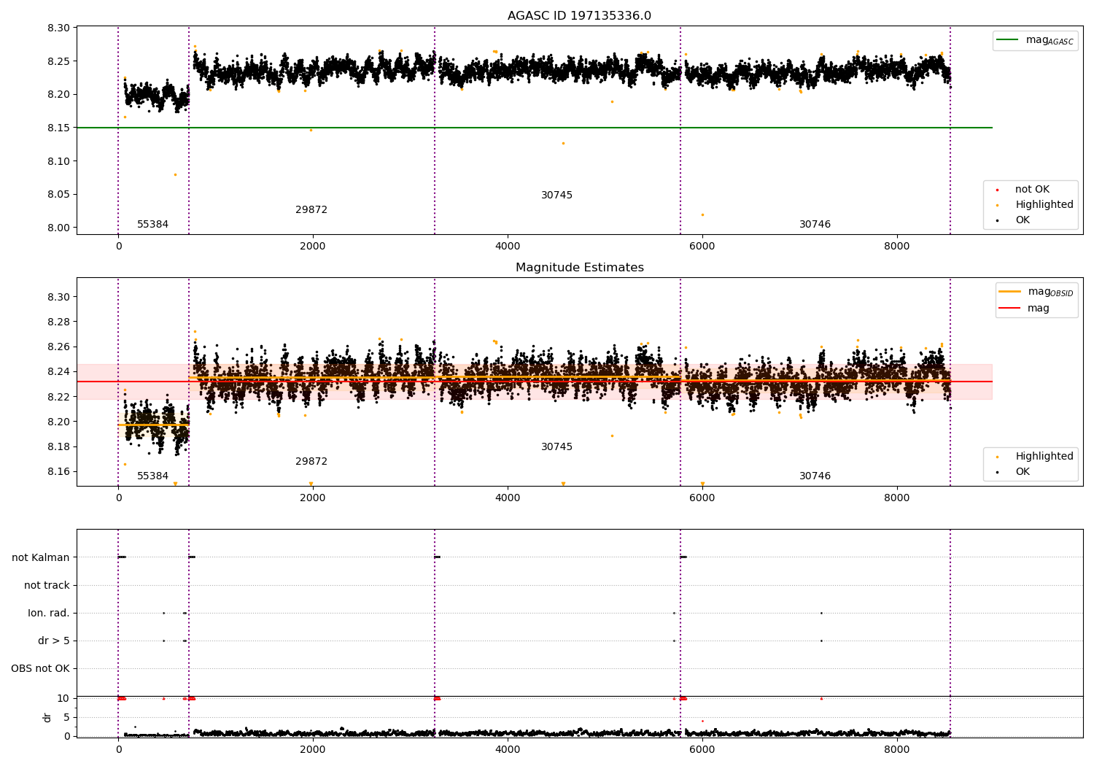Image resolution: width=1094 pixels, height=766 pixels.
Task: Click the orange outlier point near 8.08 in the top plot
Action: pyautogui.click(x=175, y=174)
